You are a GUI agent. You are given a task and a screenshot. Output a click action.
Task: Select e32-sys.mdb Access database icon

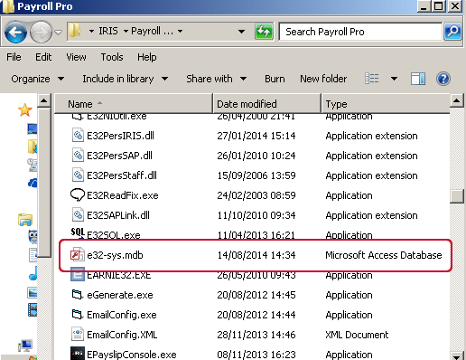pos(77,255)
